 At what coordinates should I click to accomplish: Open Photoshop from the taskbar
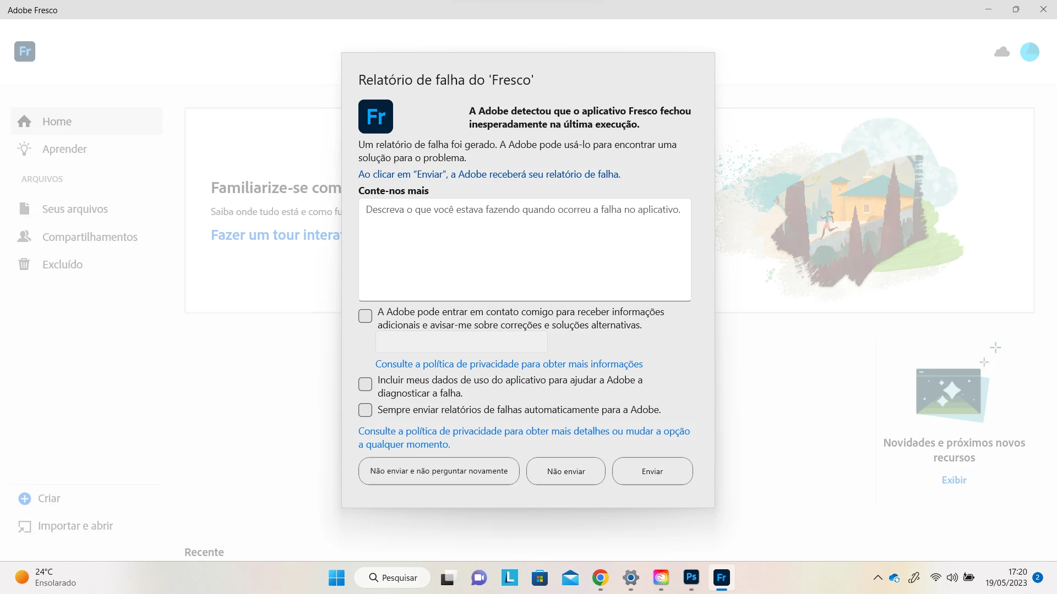[691, 577]
